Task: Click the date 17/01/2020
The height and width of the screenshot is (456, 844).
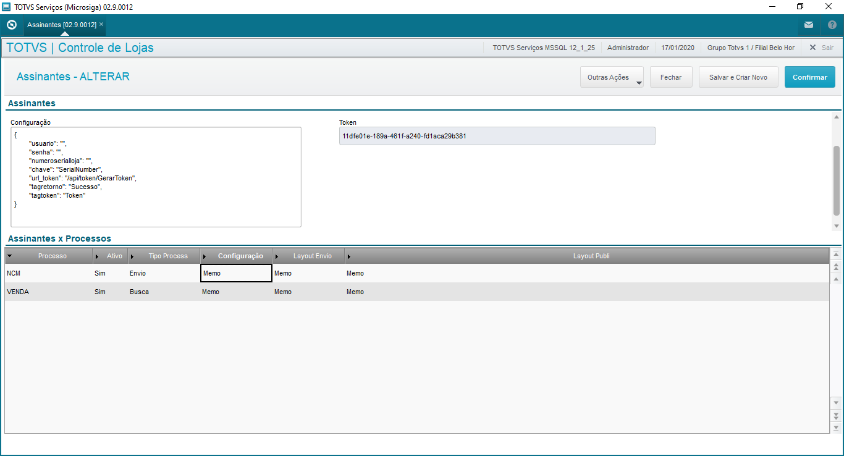Action: point(678,48)
